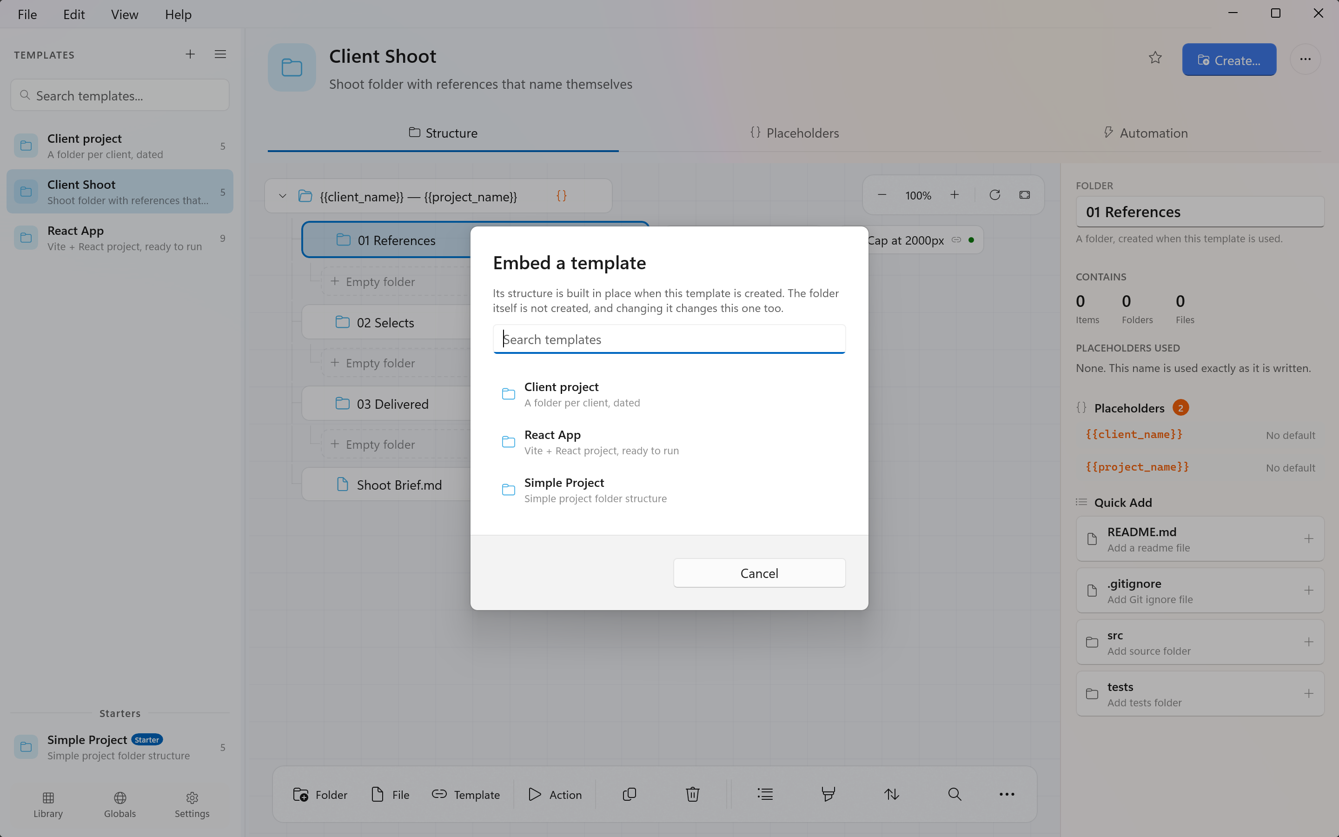Add an Action from the bottom toolbar
Screen dimensions: 1339x837
[555, 794]
